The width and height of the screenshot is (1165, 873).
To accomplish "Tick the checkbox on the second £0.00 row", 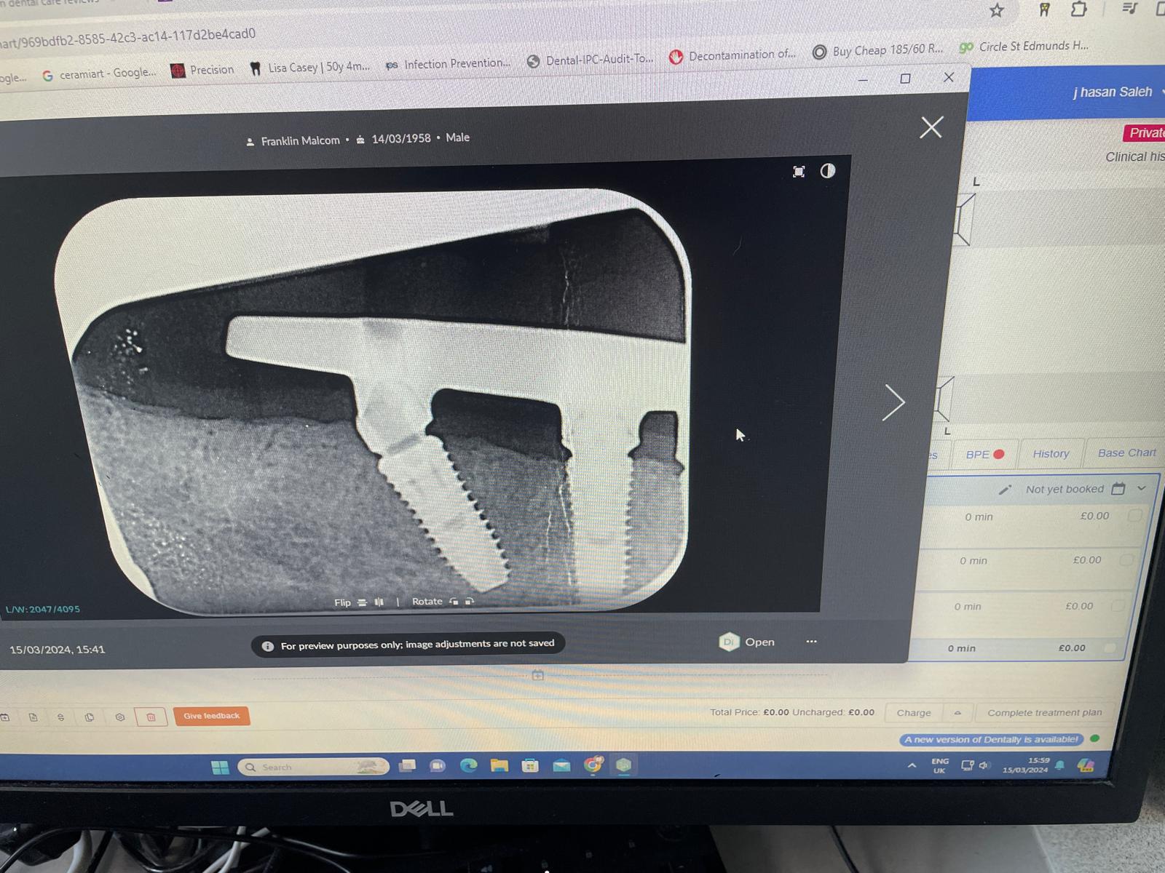I will pyautogui.click(x=1126, y=560).
